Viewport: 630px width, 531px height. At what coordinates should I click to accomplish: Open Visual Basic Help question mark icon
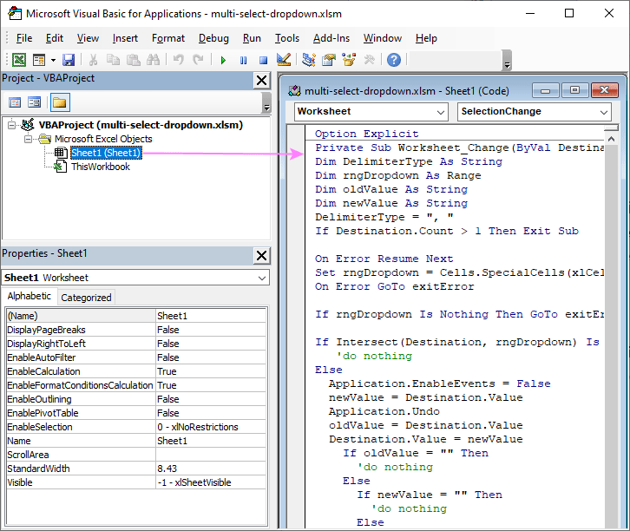(394, 60)
